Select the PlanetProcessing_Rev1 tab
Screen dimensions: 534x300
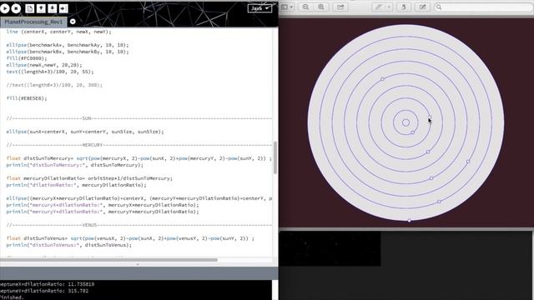pos(33,22)
